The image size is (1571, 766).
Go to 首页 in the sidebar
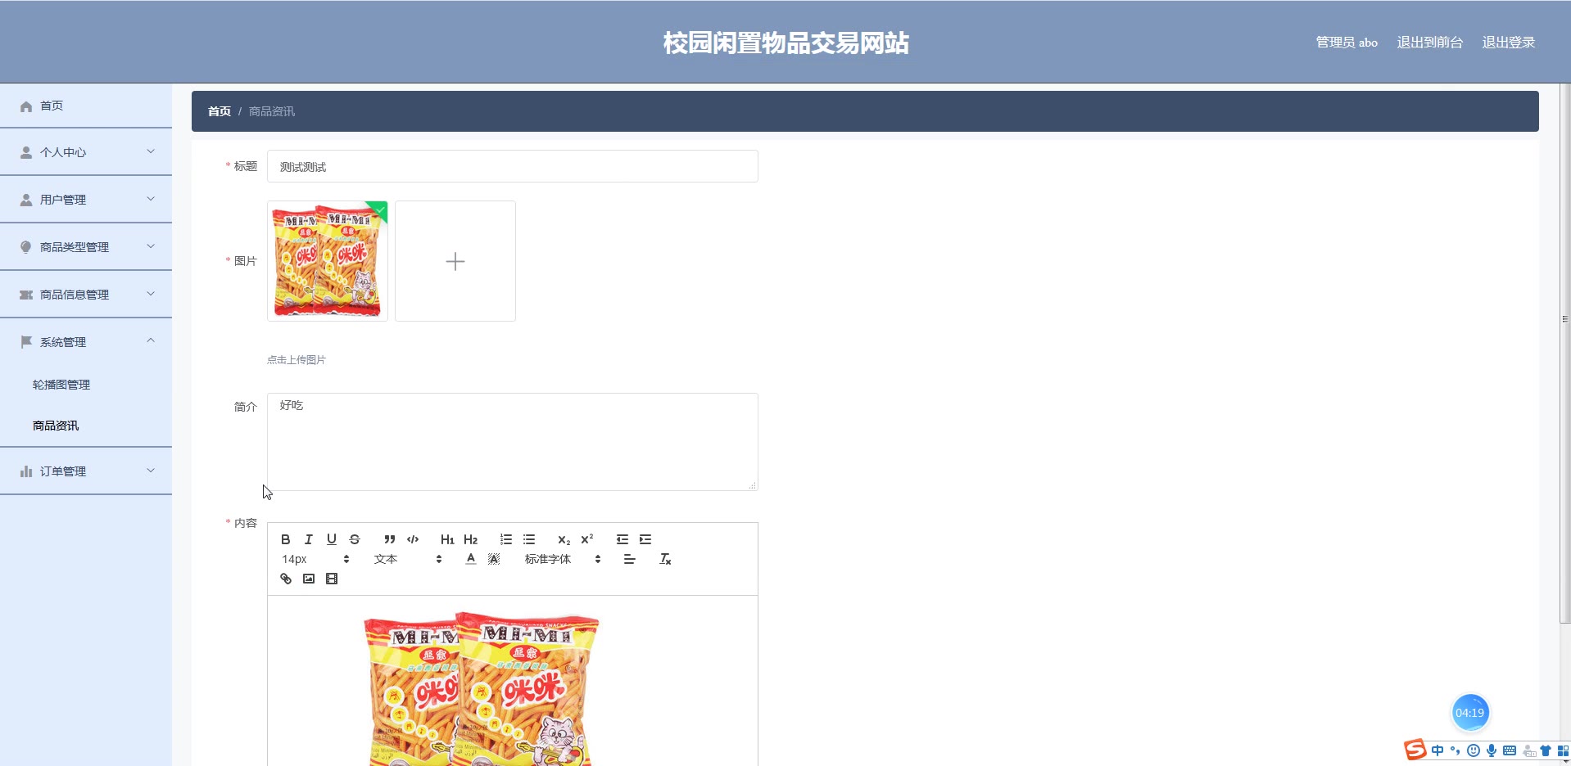(86, 106)
